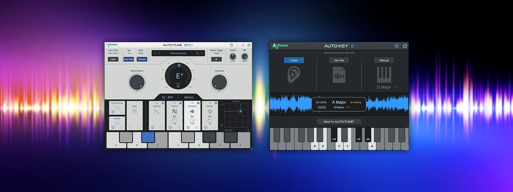Click the Retune Speed knob

click(x=137, y=82)
